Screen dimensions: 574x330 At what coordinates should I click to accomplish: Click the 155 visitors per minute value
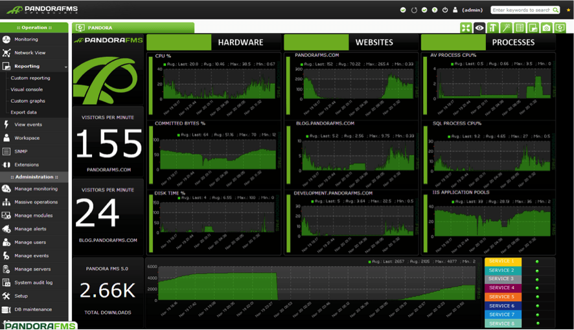(108, 144)
